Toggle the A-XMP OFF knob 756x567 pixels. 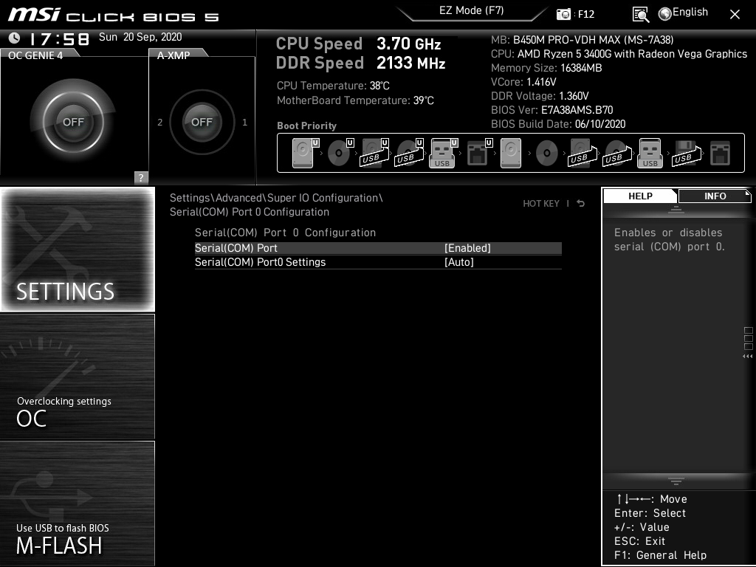pos(202,122)
